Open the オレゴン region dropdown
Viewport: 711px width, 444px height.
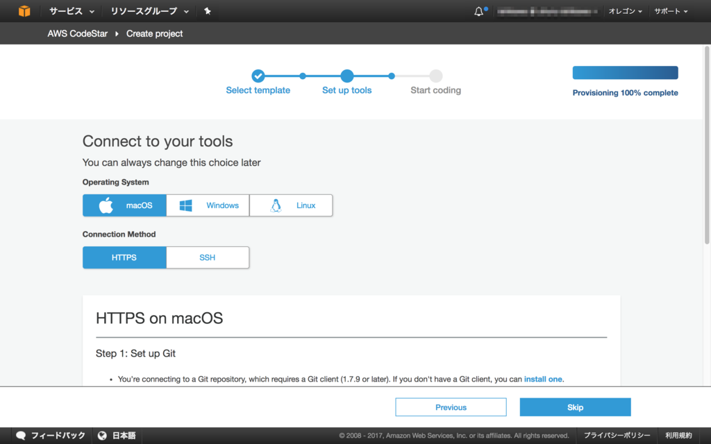pyautogui.click(x=626, y=11)
